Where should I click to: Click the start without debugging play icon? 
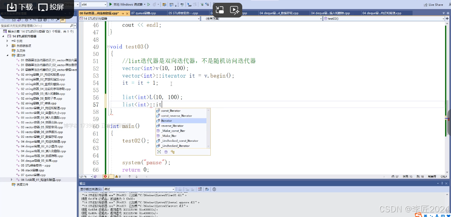[x=149, y=5]
